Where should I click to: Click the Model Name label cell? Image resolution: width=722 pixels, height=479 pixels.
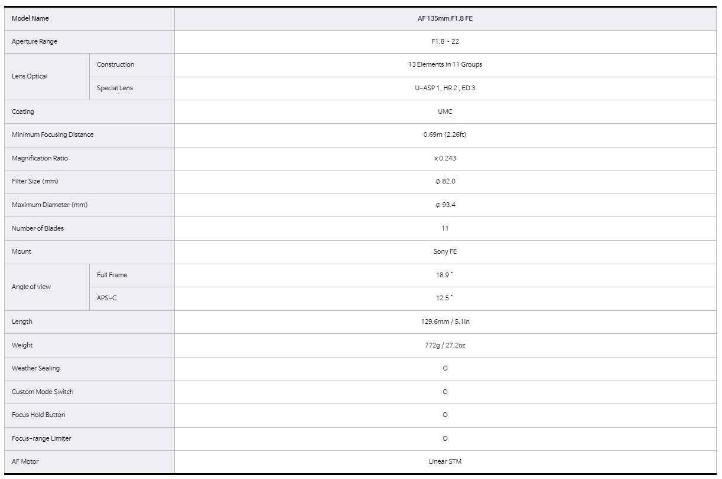(31, 18)
